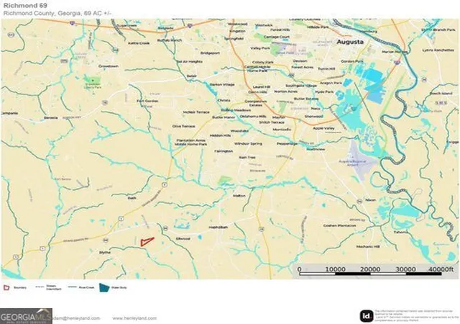Click the Hephzibah town label
The height and width of the screenshot is (324, 460).
(218, 228)
